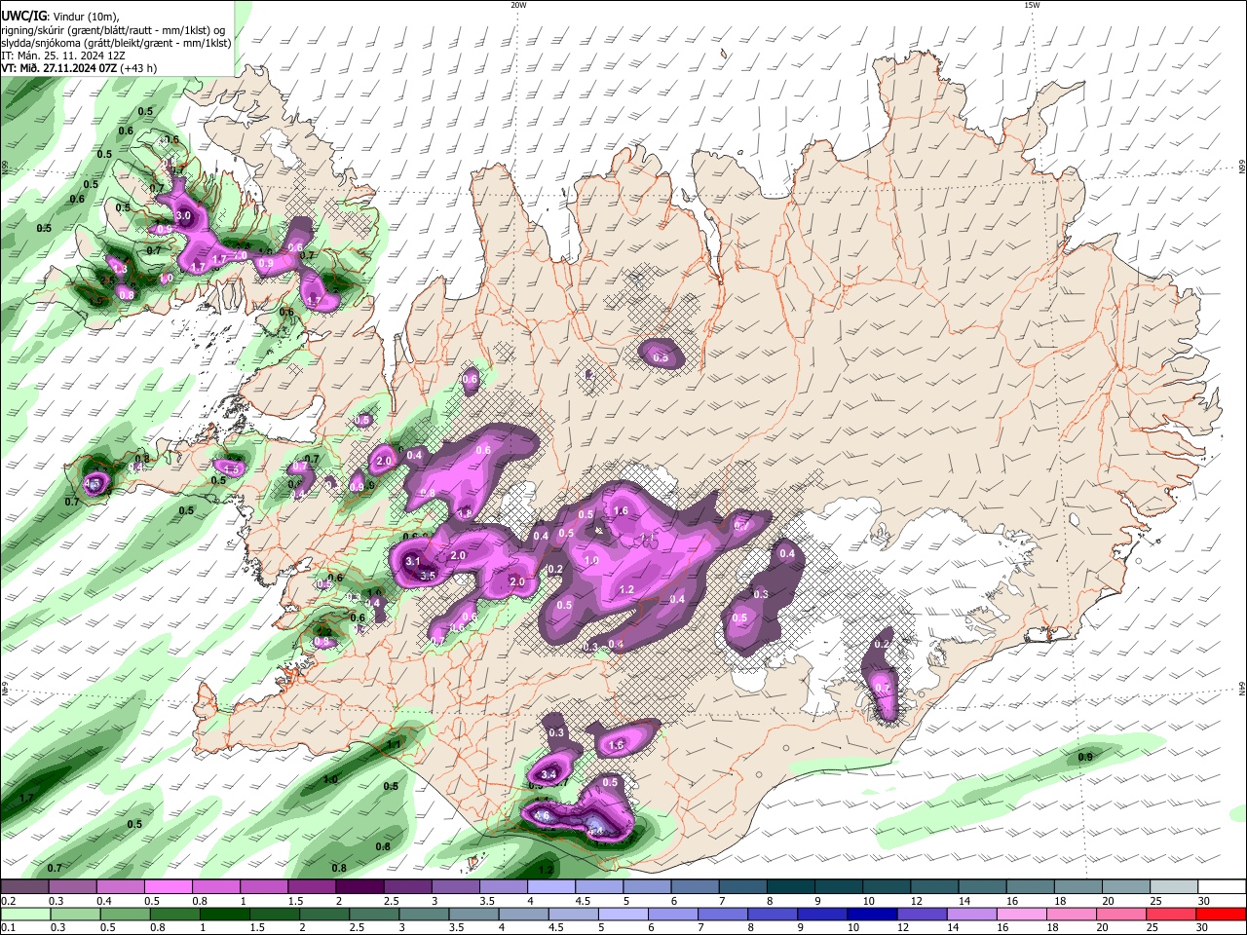Viewport: 1247px width, 935px height.
Task: Select snow scale swatch between 2 and 2.5
Action: [x=359, y=887]
